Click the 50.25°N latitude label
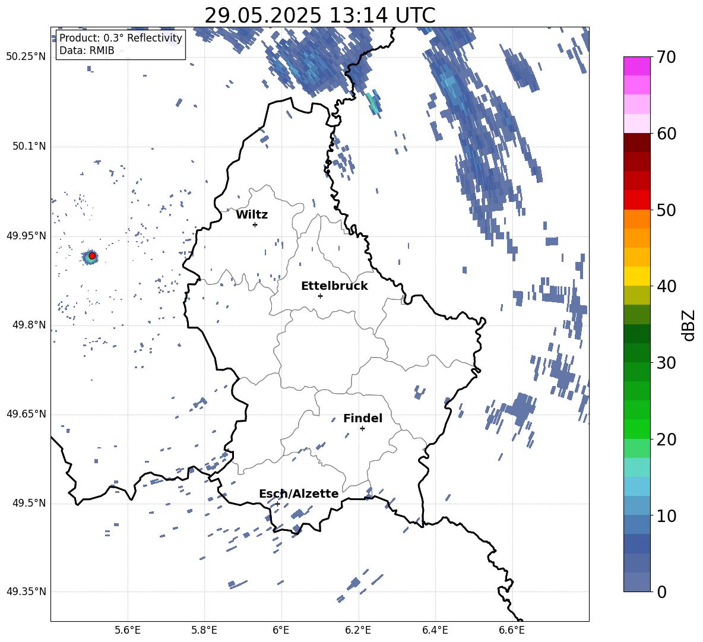Viewport: 703px width, 642px height. pyautogui.click(x=26, y=57)
